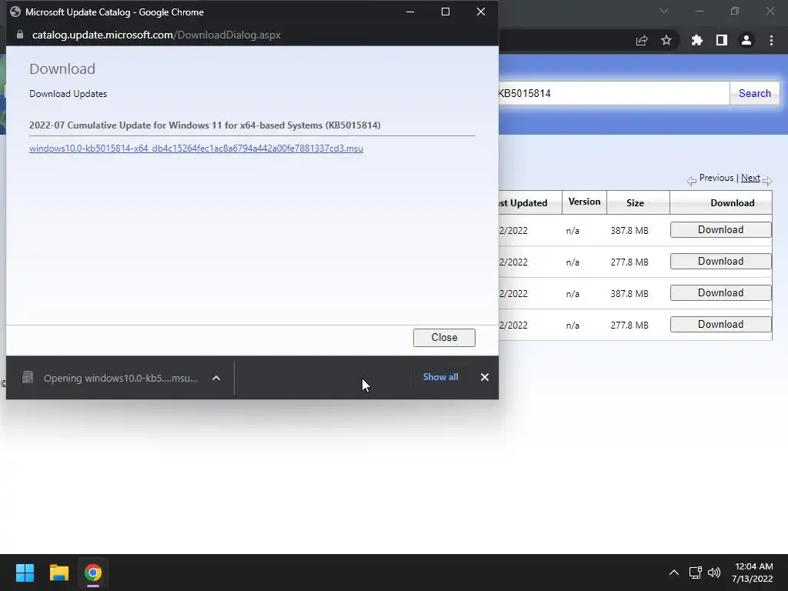Viewport: 788px width, 591px height.
Task: Click the lock icon in popup address bar
Action: 20,35
